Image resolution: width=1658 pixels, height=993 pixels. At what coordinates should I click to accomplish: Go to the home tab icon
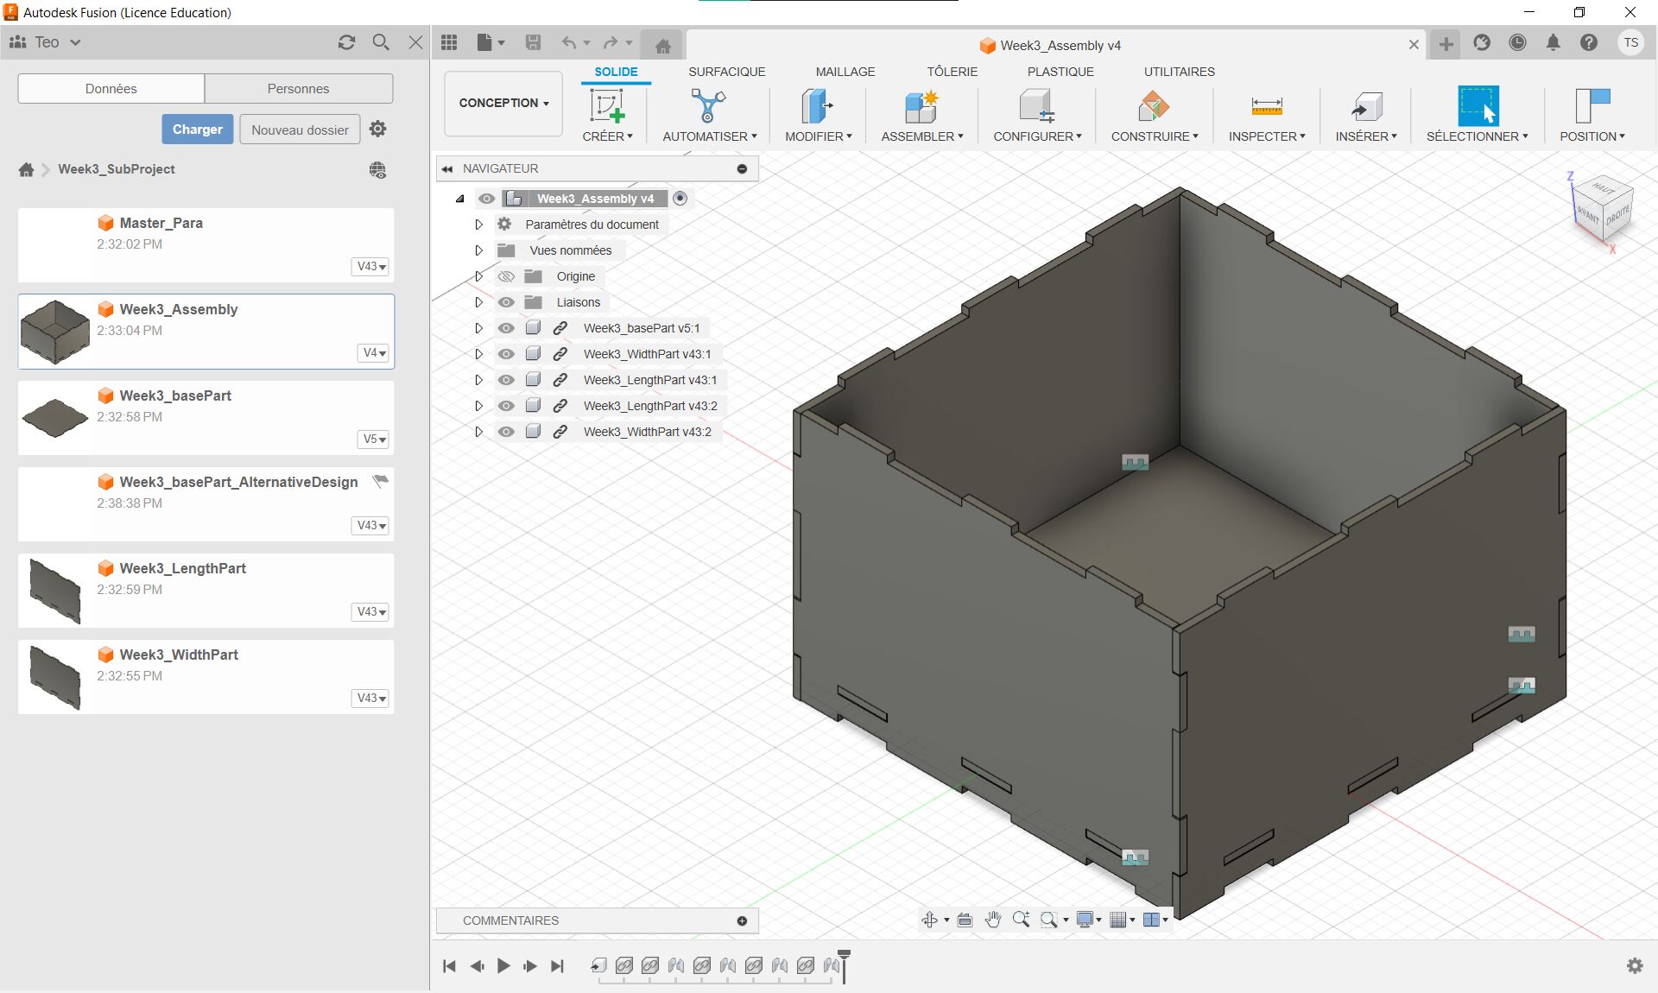point(663,46)
